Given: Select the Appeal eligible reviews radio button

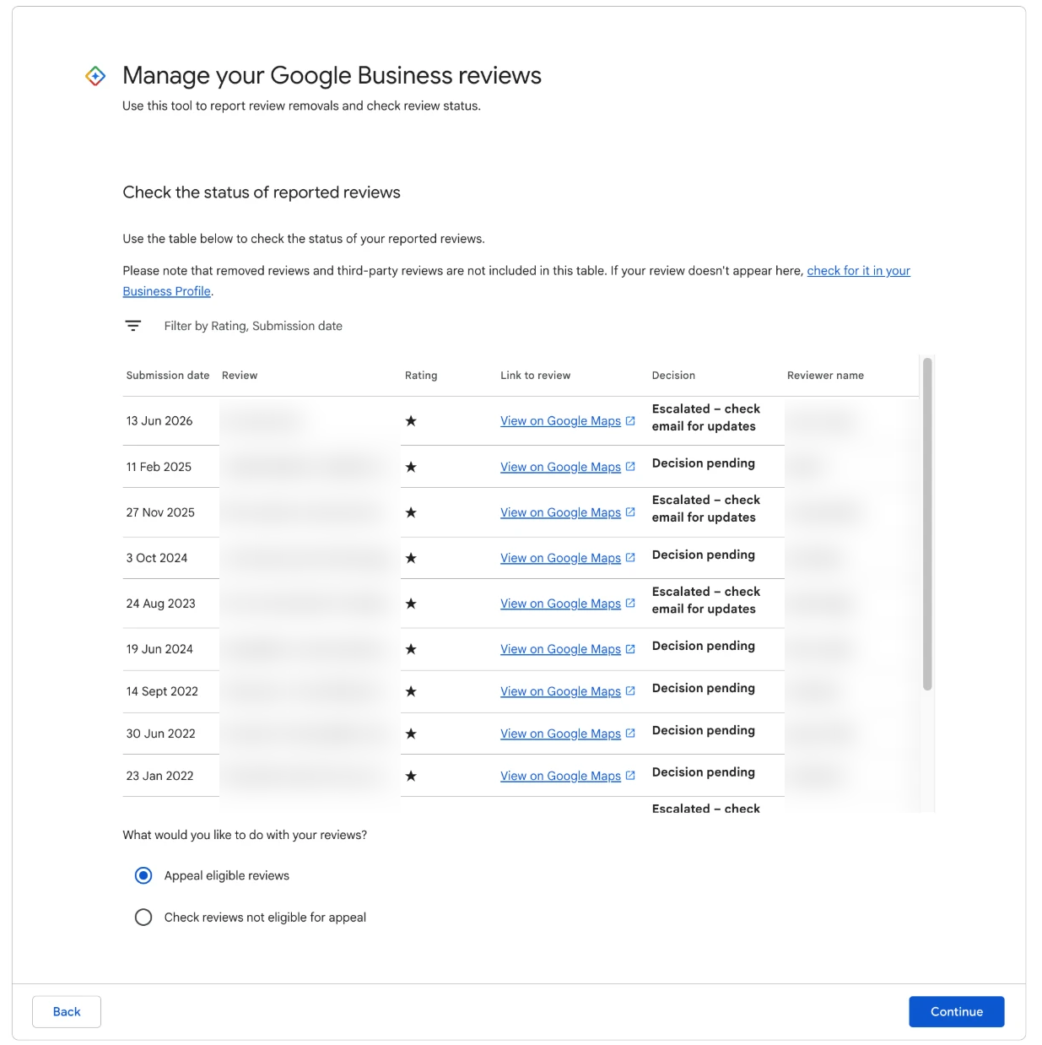Looking at the screenshot, I should 143,875.
